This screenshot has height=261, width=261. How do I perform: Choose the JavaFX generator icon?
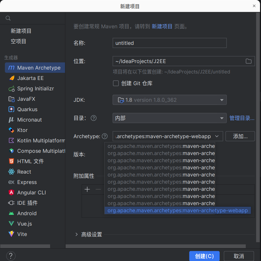click(x=11, y=99)
